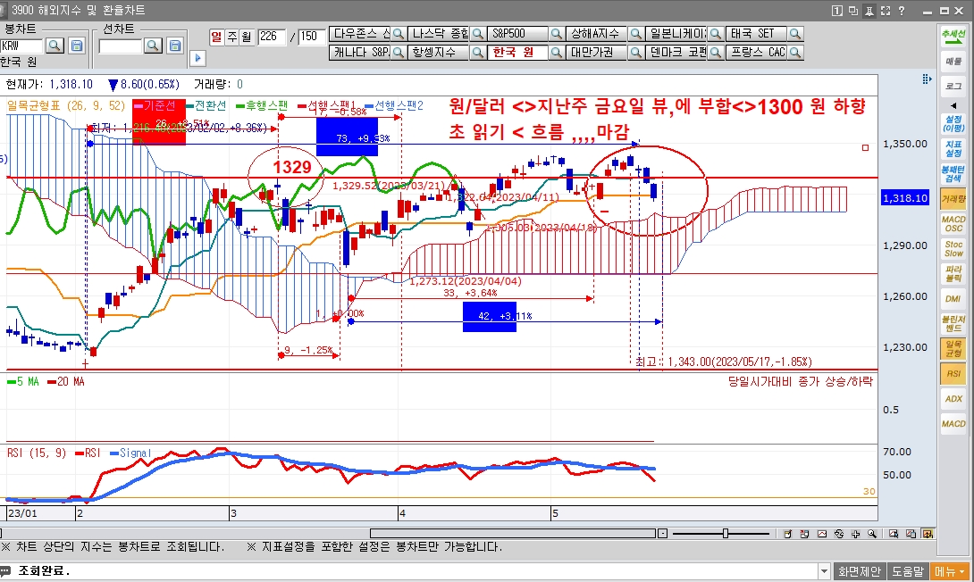
Task: Toggle the RSI indicator button
Action: pyautogui.click(x=953, y=374)
